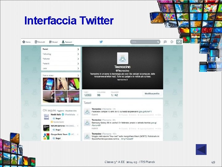Image resolution: width=222 pixels, height=167 pixels.
Task: Follow Google Retail Team with Segui button
Action: [56, 138]
